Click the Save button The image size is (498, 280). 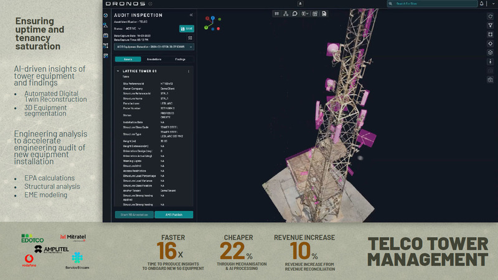click(x=186, y=29)
